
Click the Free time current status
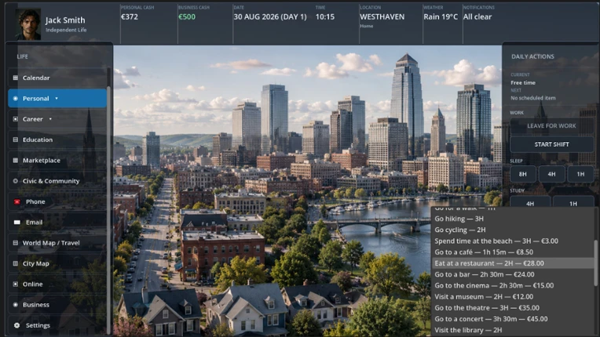coord(523,82)
